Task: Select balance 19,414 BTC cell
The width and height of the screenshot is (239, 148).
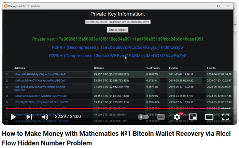Action: [x=111, y=102]
